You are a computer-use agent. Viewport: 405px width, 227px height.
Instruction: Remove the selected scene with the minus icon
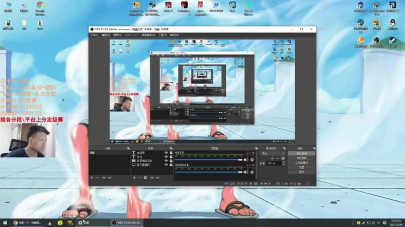[x=97, y=178]
